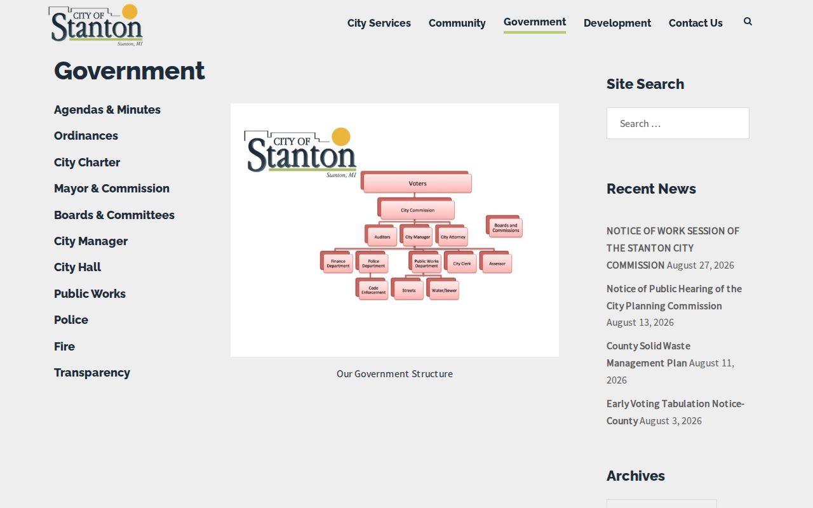The image size is (813, 508).
Task: Open Mayor & Commission page
Action: click(112, 188)
